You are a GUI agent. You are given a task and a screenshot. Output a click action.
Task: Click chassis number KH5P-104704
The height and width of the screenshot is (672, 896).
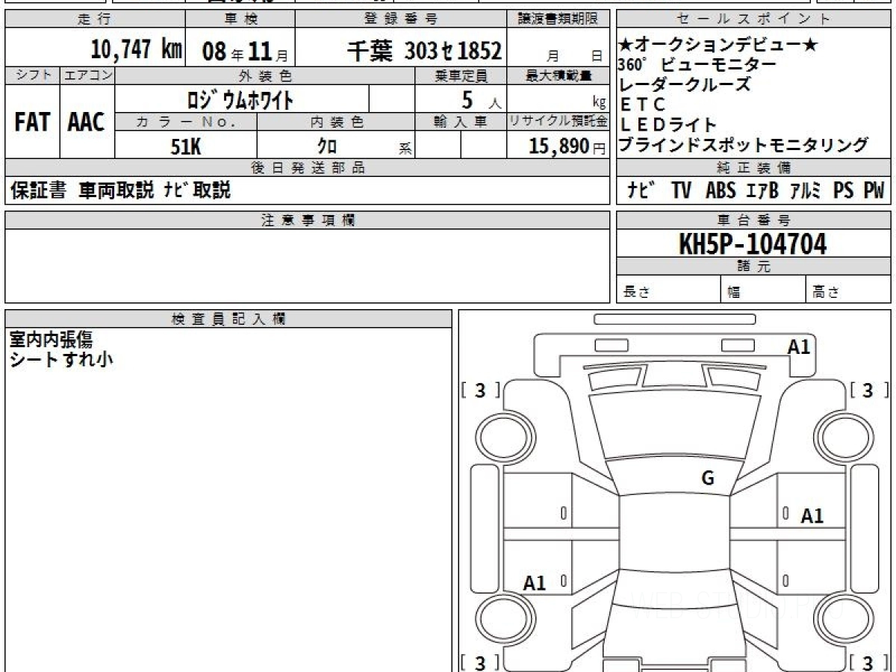[x=753, y=243]
